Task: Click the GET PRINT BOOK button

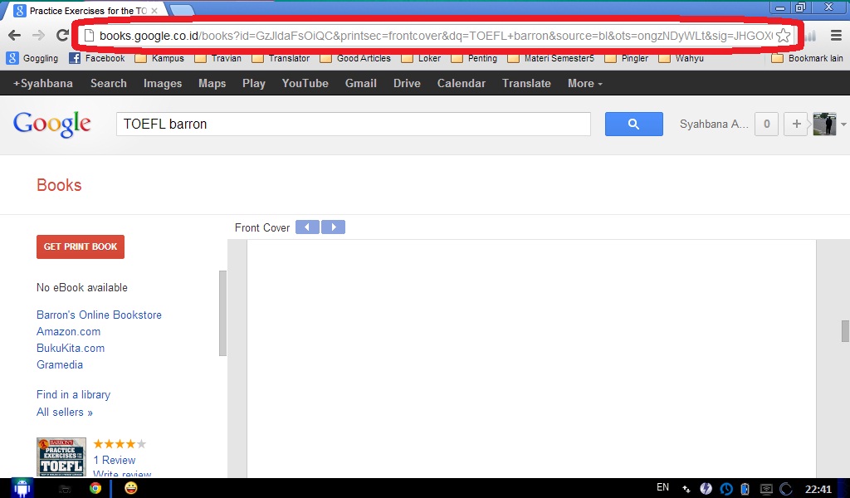Action: [x=81, y=247]
